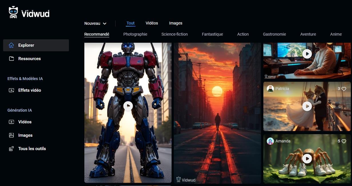
Task: Click Patricia's username on the video card
Action: click(282, 89)
